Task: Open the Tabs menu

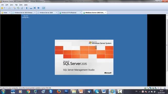Action: click(21, 5)
